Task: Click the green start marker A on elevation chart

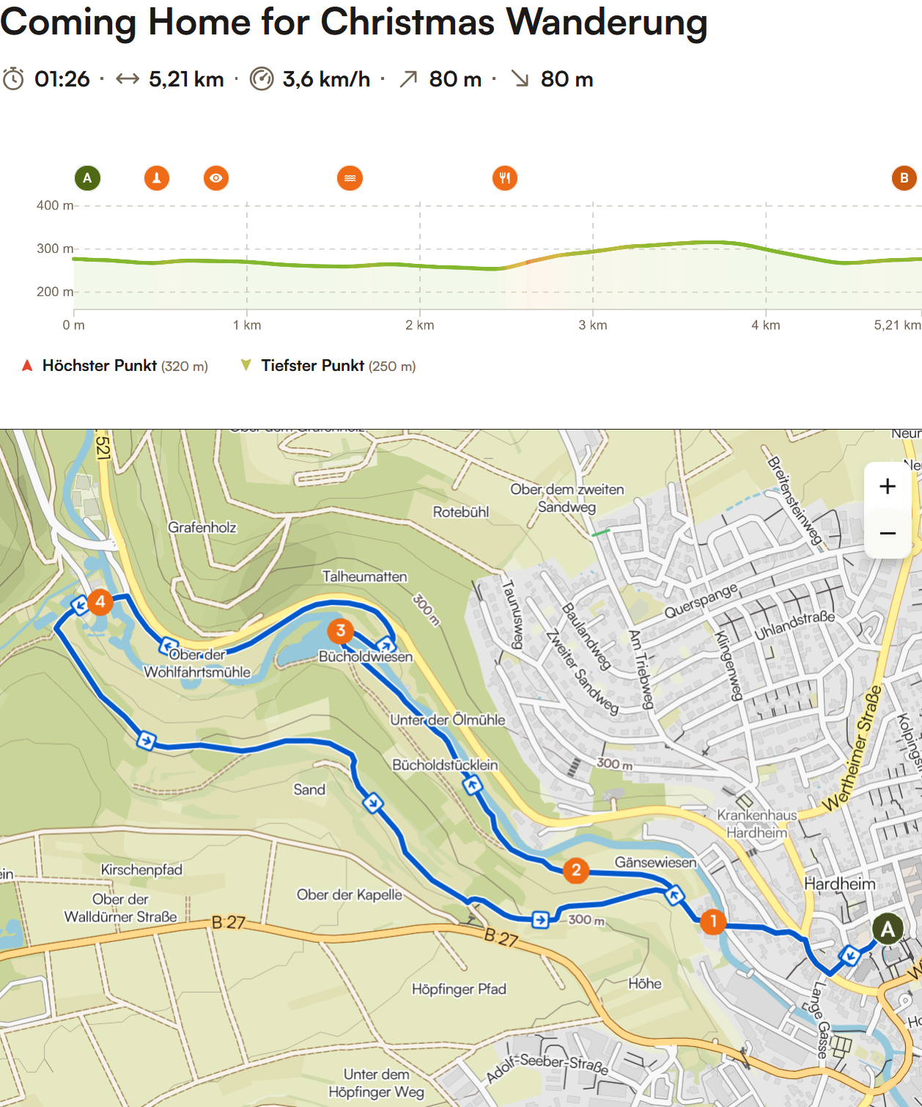Action: point(87,178)
